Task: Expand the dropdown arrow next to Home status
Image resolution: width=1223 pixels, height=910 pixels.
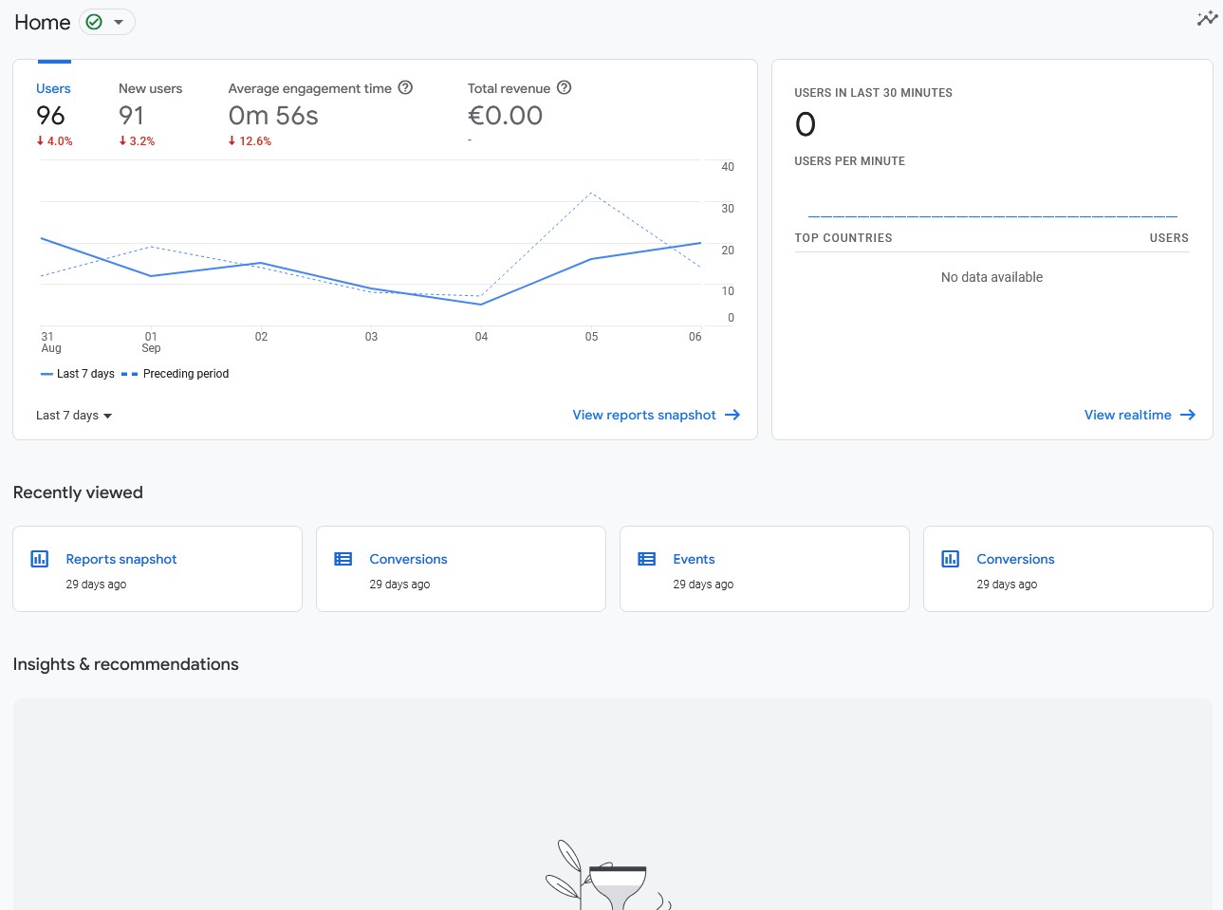Action: click(119, 22)
